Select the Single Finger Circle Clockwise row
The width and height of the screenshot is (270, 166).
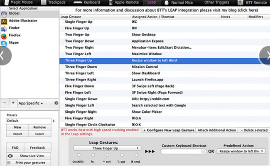tap(164, 125)
